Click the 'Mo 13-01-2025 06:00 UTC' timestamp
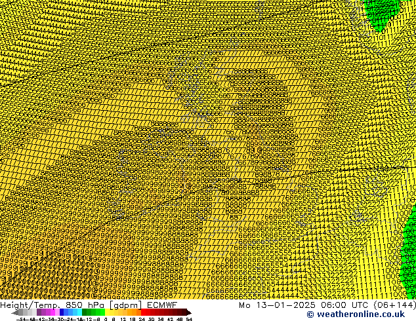Screen dimensions: 416x321 pos(304,305)
